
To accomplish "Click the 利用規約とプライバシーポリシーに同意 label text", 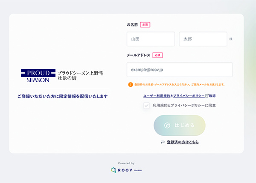I will pos(184,106).
